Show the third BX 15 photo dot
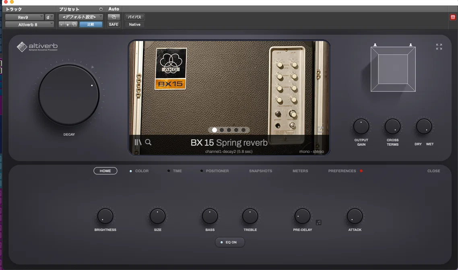458x270 pixels. pos(229,130)
